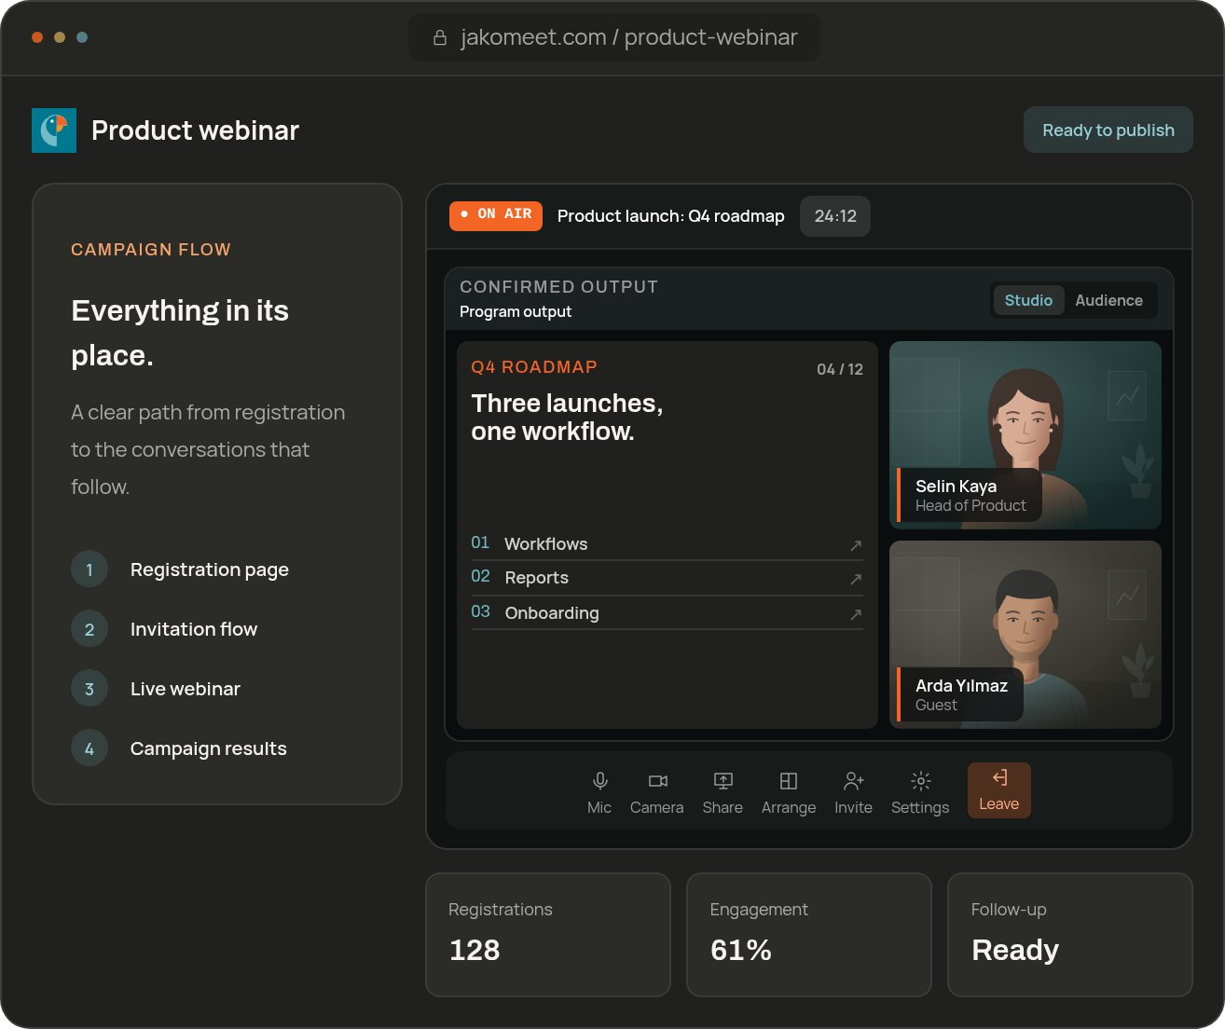Click the jakomeet.com address bar
This screenshot has width=1225, height=1029.
pos(614,37)
